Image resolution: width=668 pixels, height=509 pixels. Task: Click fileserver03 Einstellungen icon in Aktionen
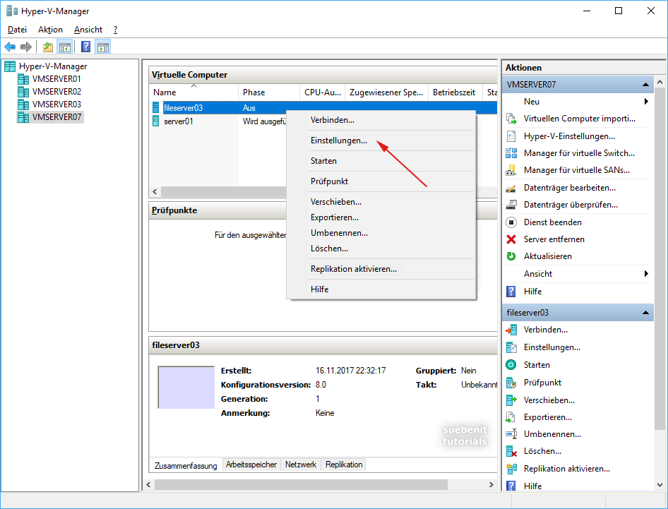pyautogui.click(x=511, y=347)
